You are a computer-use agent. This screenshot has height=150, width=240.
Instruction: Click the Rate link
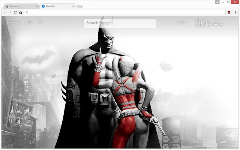[x=40, y=22]
